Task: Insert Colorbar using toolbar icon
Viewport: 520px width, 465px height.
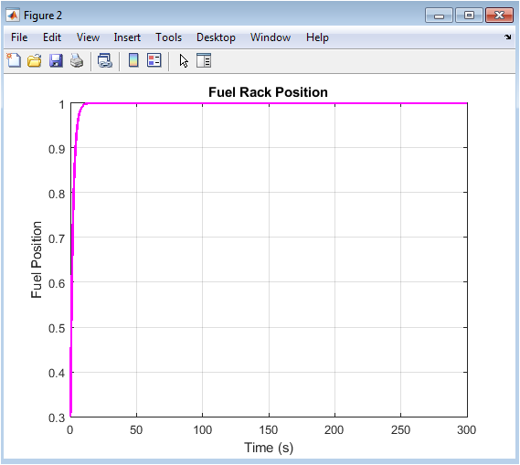Action: [x=133, y=60]
